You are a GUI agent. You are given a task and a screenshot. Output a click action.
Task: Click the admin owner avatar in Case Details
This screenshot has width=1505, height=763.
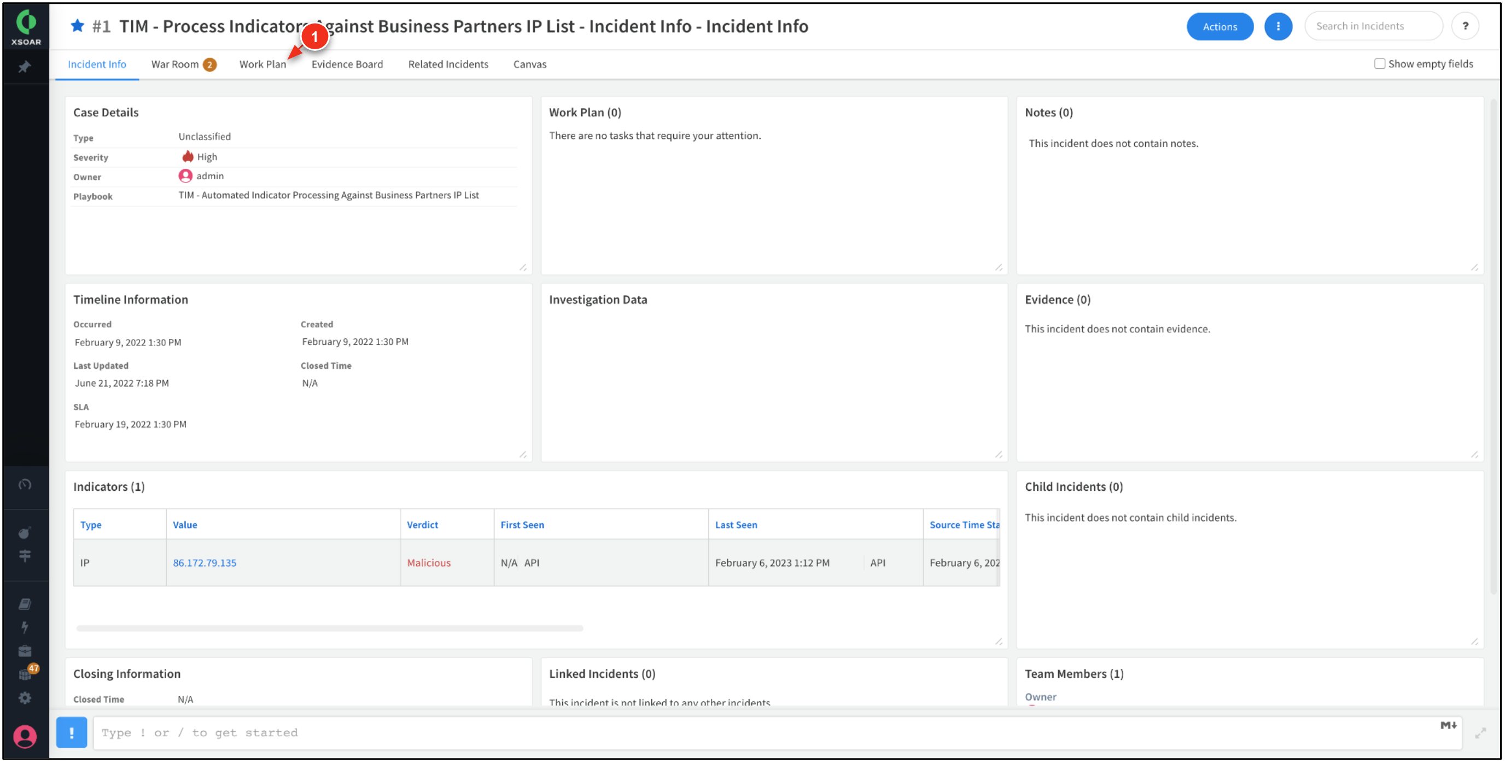click(185, 175)
